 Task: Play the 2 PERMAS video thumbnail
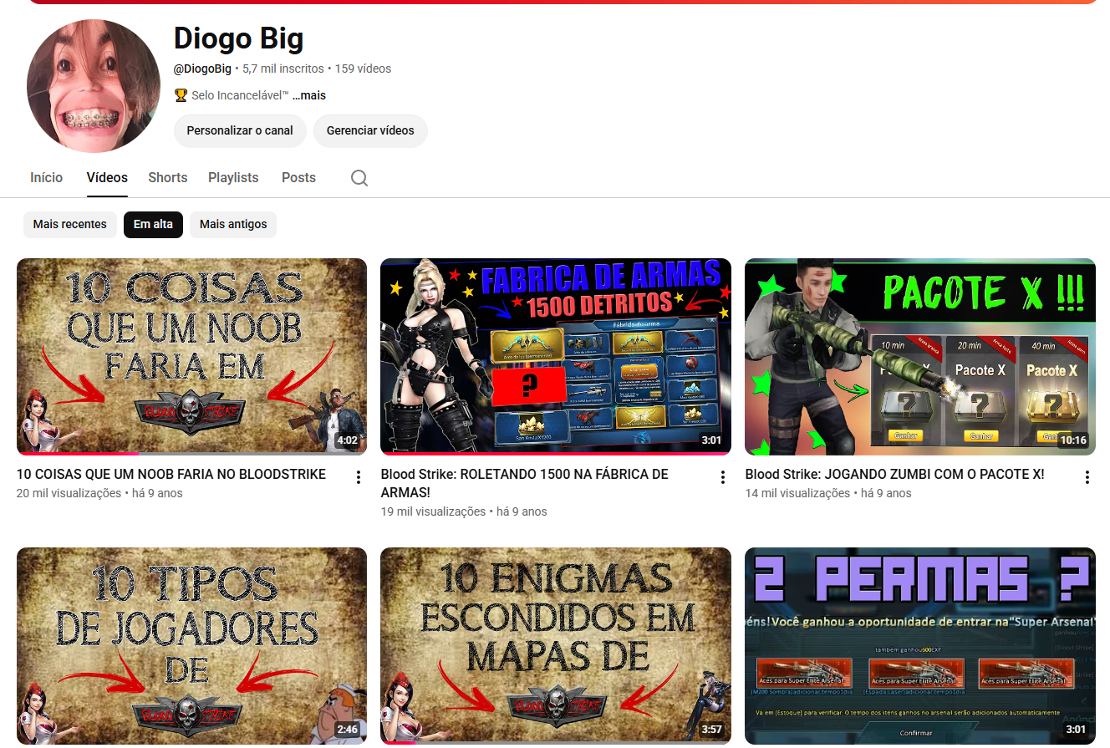click(920, 646)
